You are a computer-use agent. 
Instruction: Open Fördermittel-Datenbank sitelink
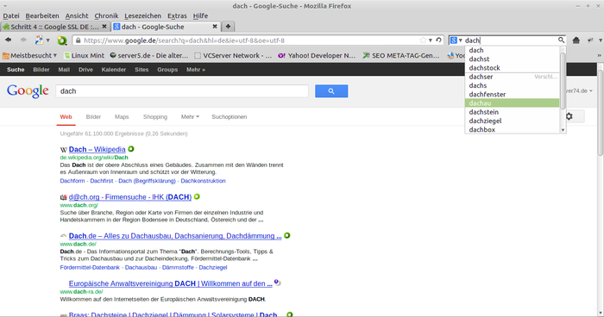[90, 267]
